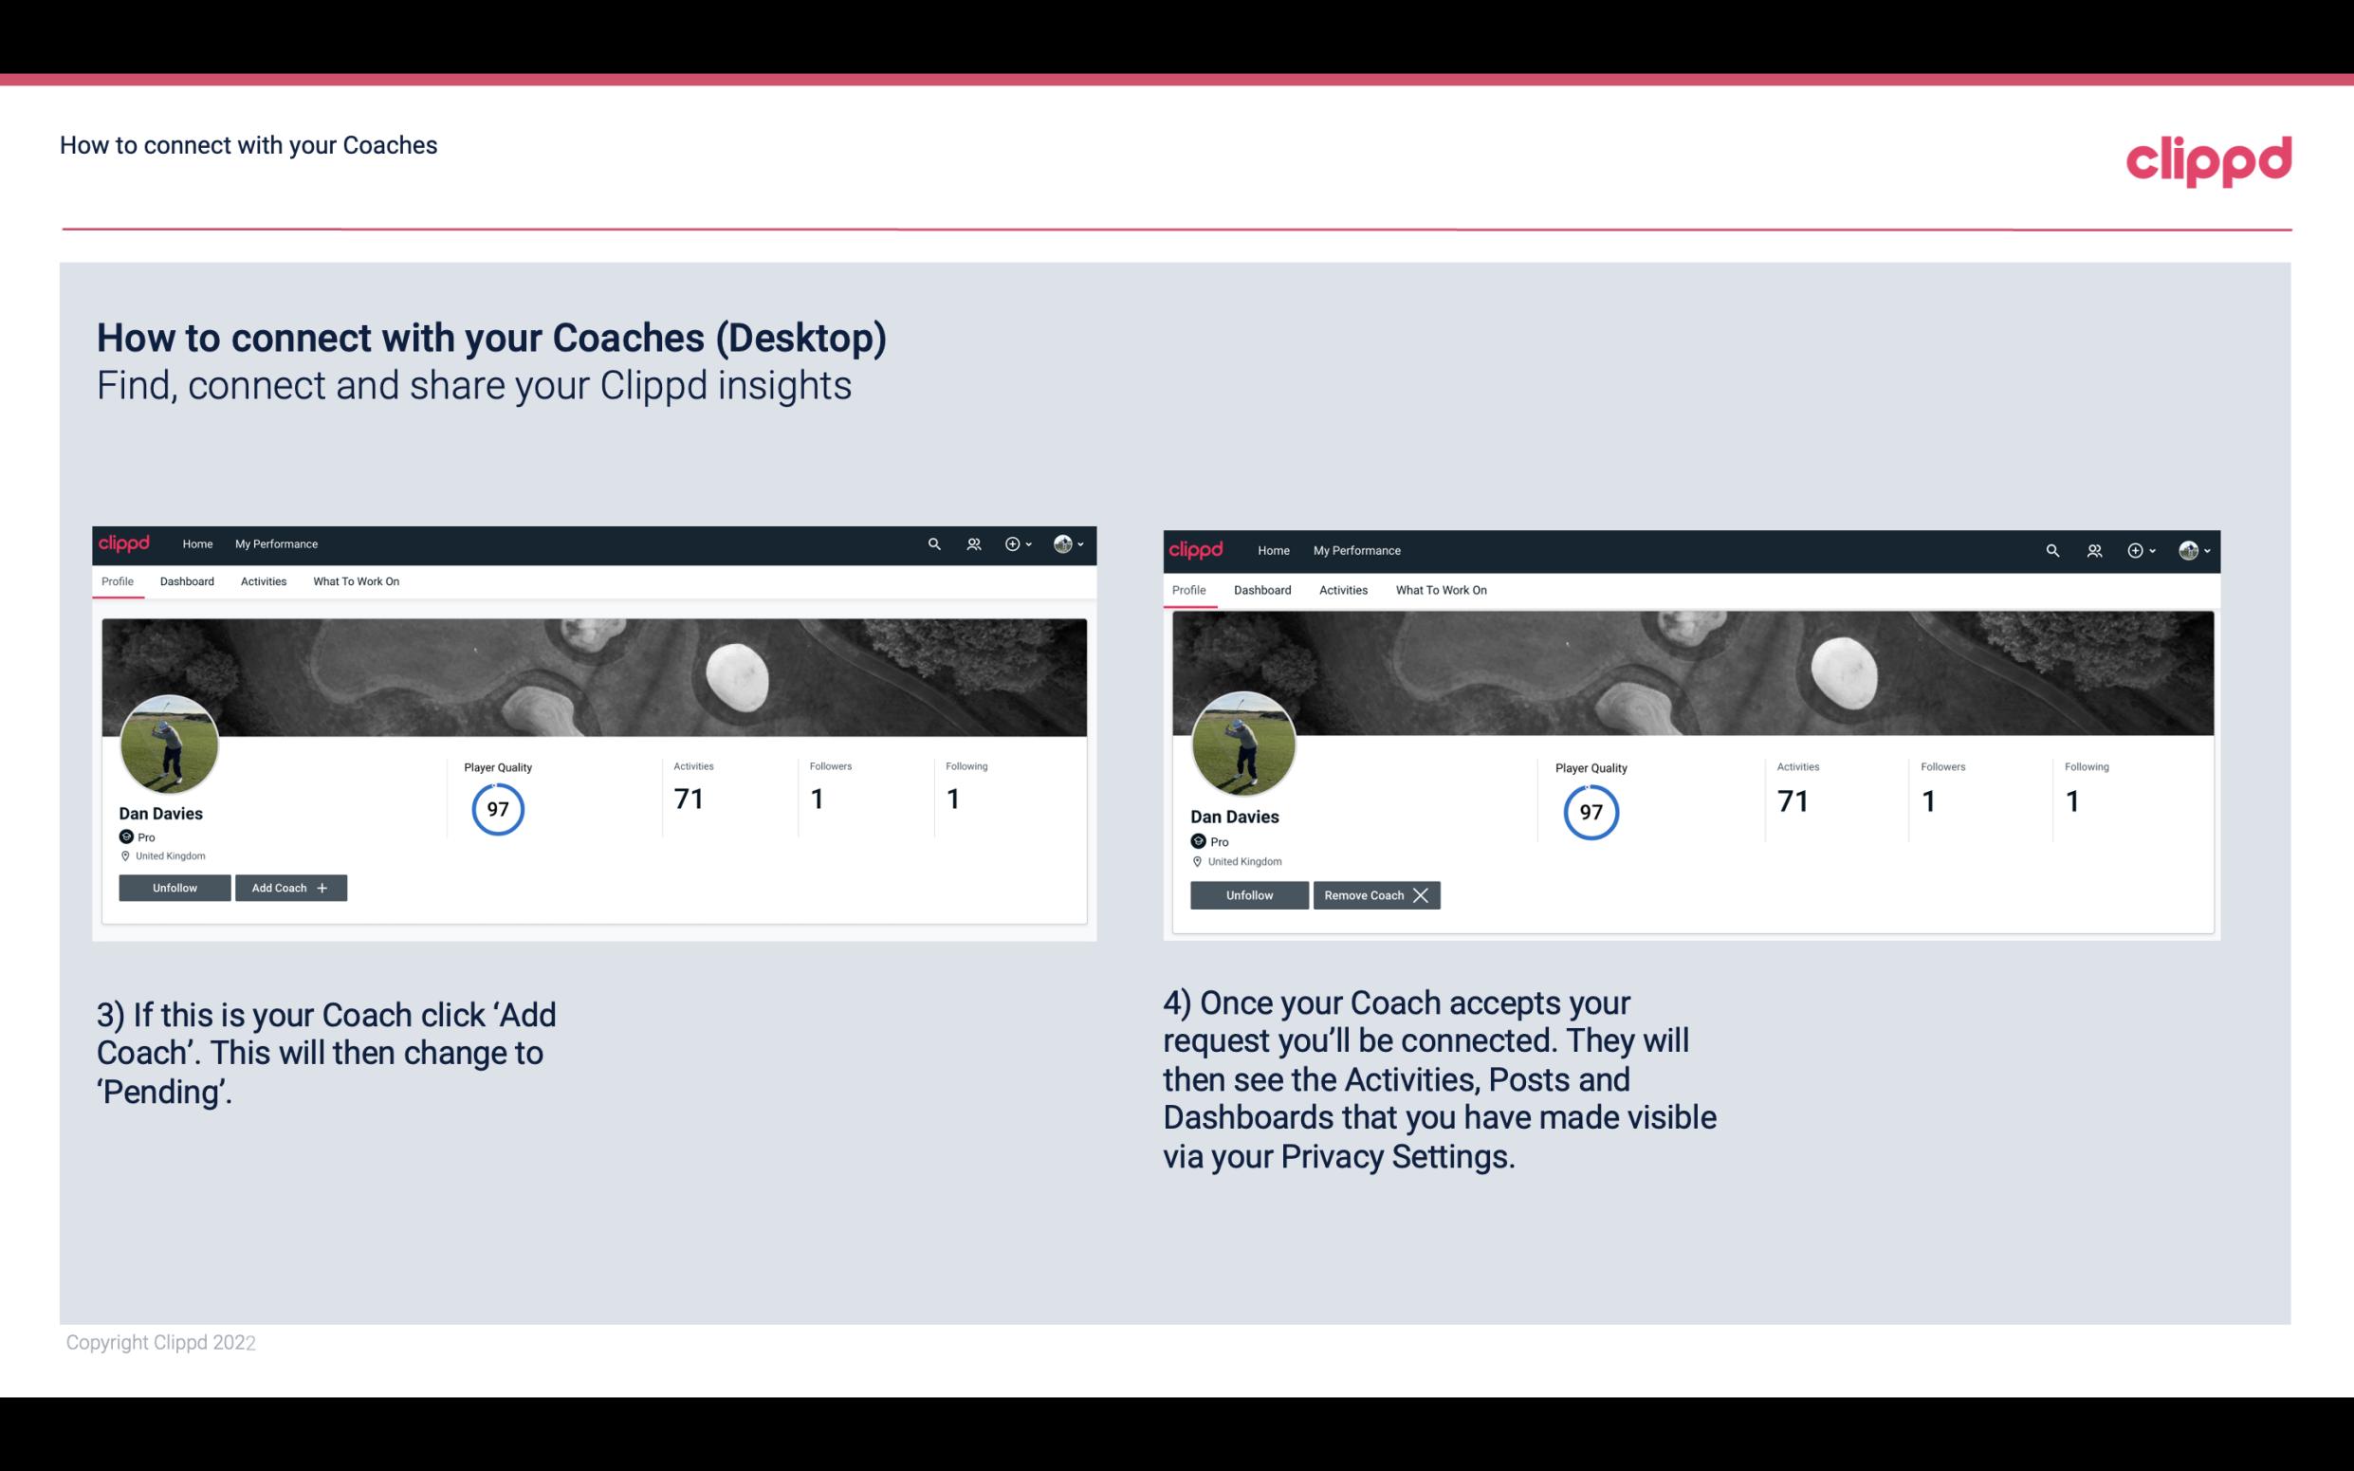The width and height of the screenshot is (2354, 1471).
Task: Click Dan Davies player profile photo thumbnail
Action: (x=170, y=743)
